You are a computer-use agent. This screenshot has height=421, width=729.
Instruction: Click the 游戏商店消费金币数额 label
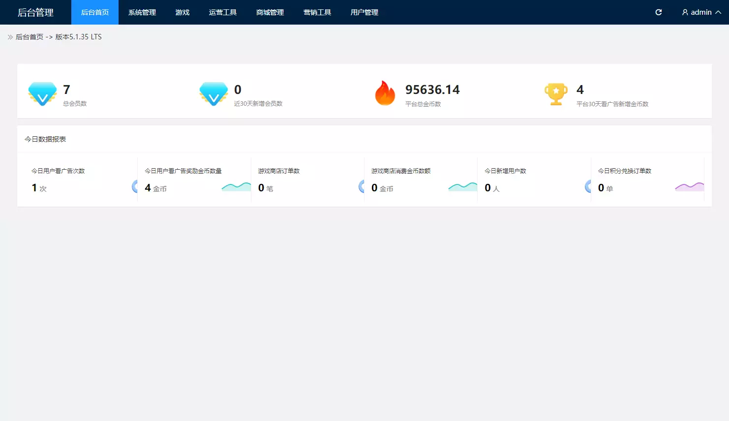(x=401, y=171)
